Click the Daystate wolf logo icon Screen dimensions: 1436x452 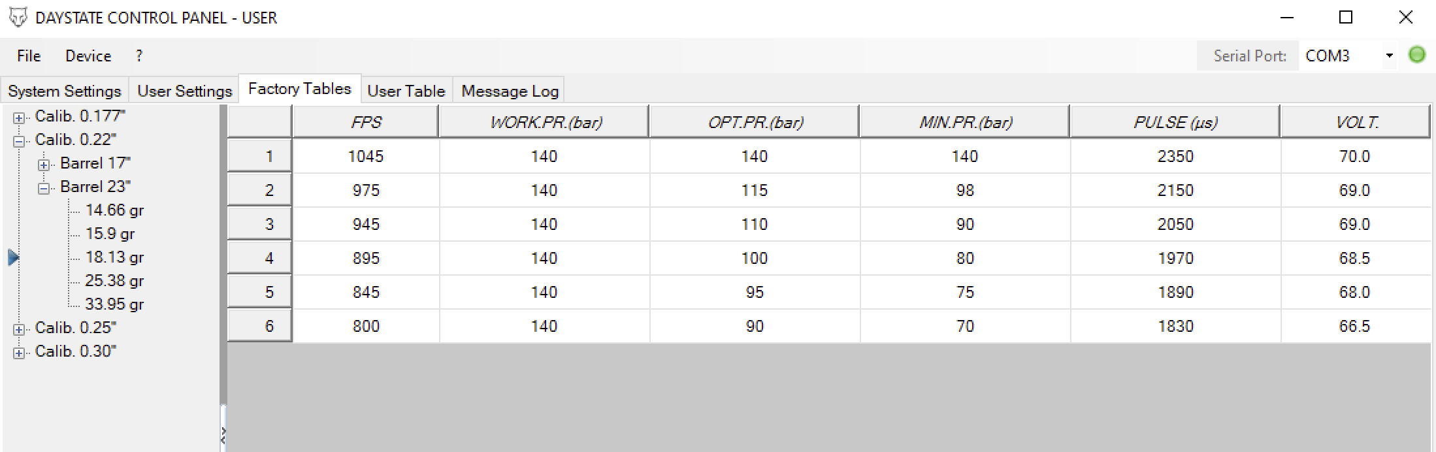[x=18, y=18]
